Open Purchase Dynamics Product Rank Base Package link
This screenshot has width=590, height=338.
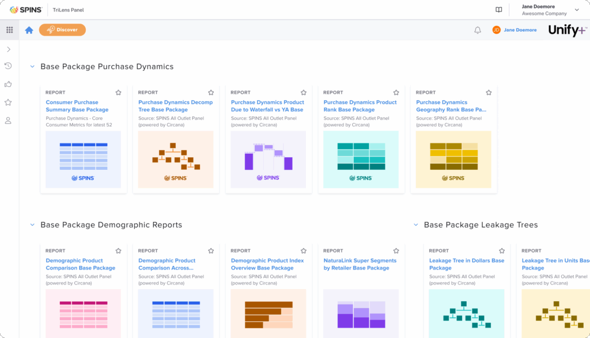tap(360, 106)
